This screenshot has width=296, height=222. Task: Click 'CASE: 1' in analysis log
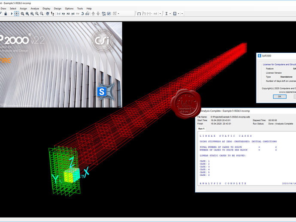click(205, 161)
